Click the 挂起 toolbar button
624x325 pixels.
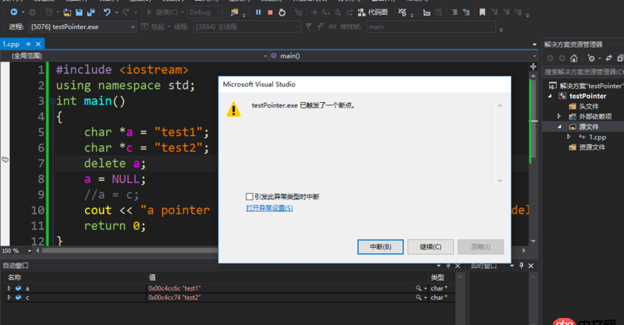click(x=153, y=26)
